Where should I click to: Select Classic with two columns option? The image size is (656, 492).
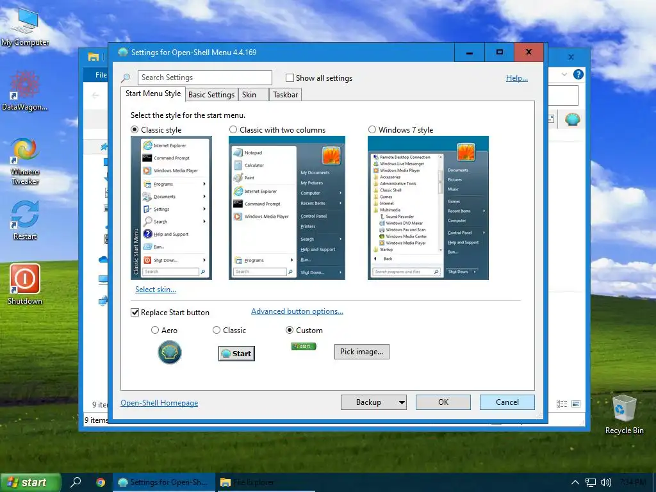pos(233,129)
